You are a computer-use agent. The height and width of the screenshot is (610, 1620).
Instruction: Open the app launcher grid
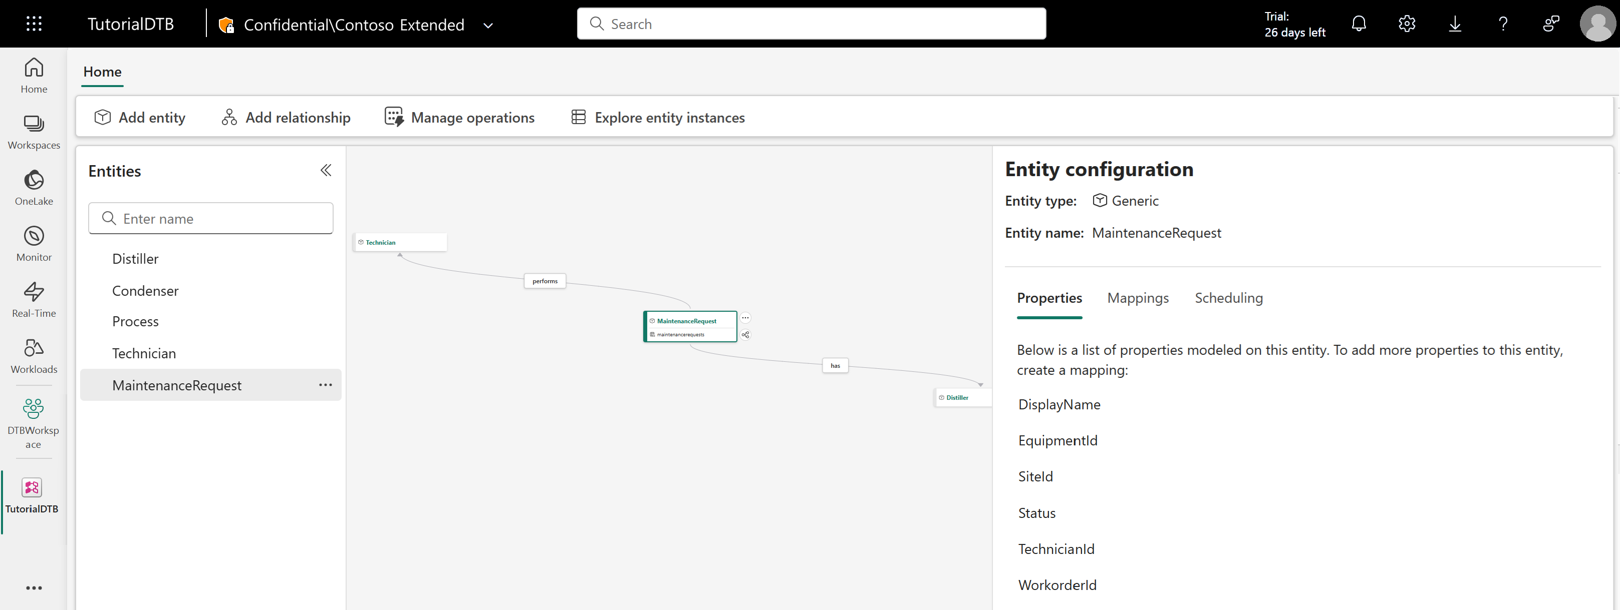coord(34,24)
